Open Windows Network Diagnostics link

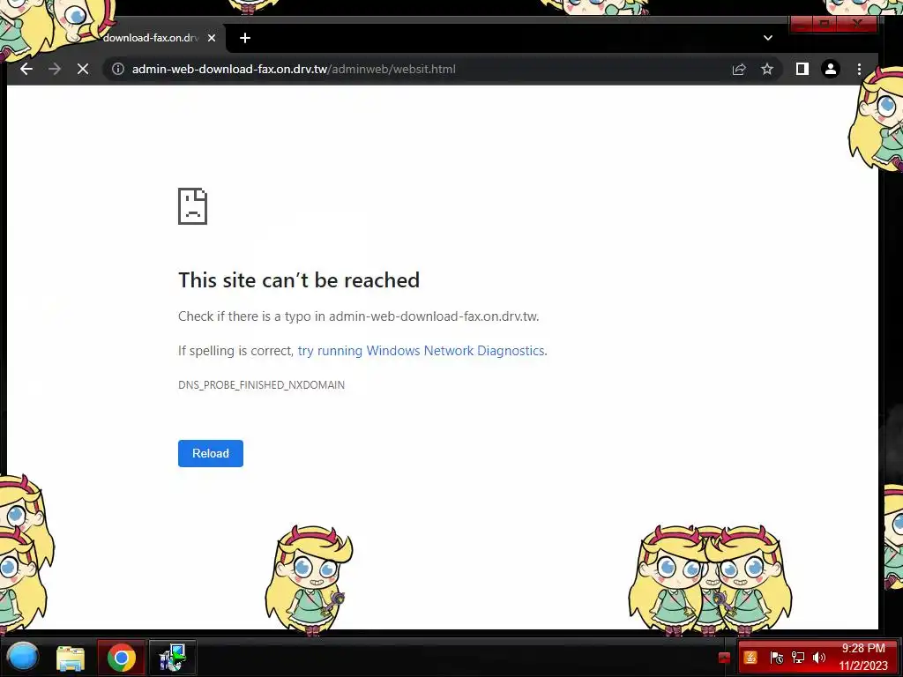[x=421, y=351]
